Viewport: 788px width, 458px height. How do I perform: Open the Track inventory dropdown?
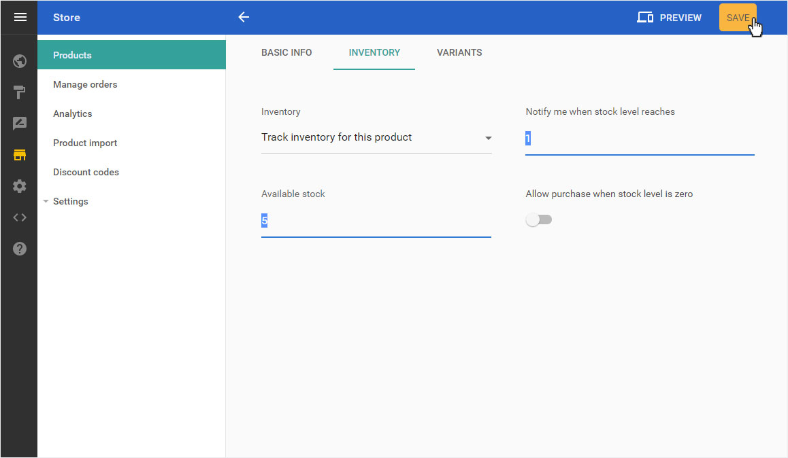coord(376,137)
